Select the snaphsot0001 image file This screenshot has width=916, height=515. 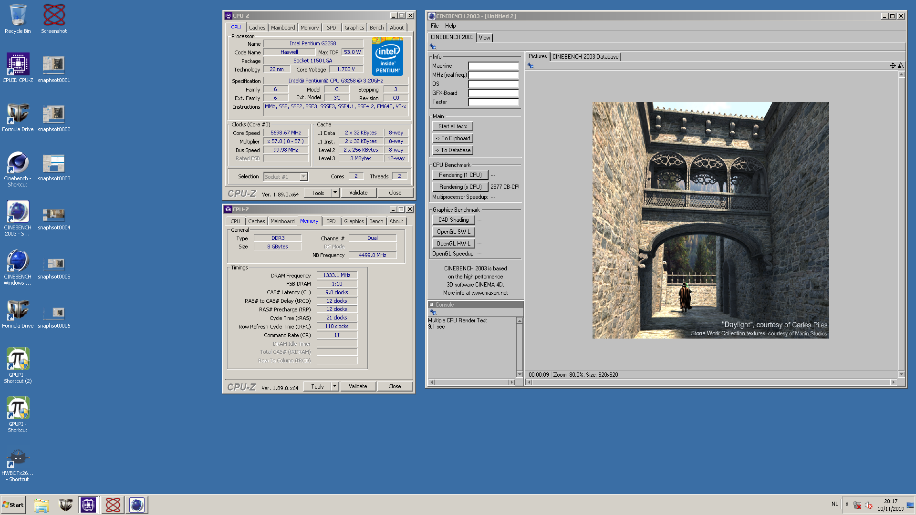[54, 68]
